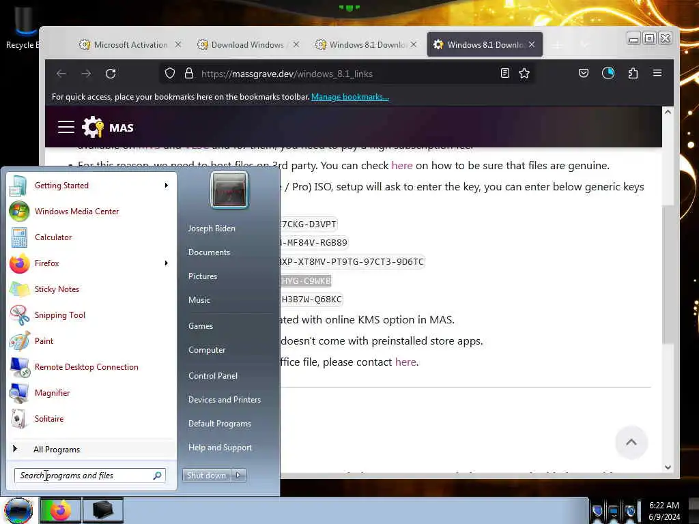This screenshot has width=699, height=524.
Task: Click 'here' contact link
Action: (x=405, y=362)
